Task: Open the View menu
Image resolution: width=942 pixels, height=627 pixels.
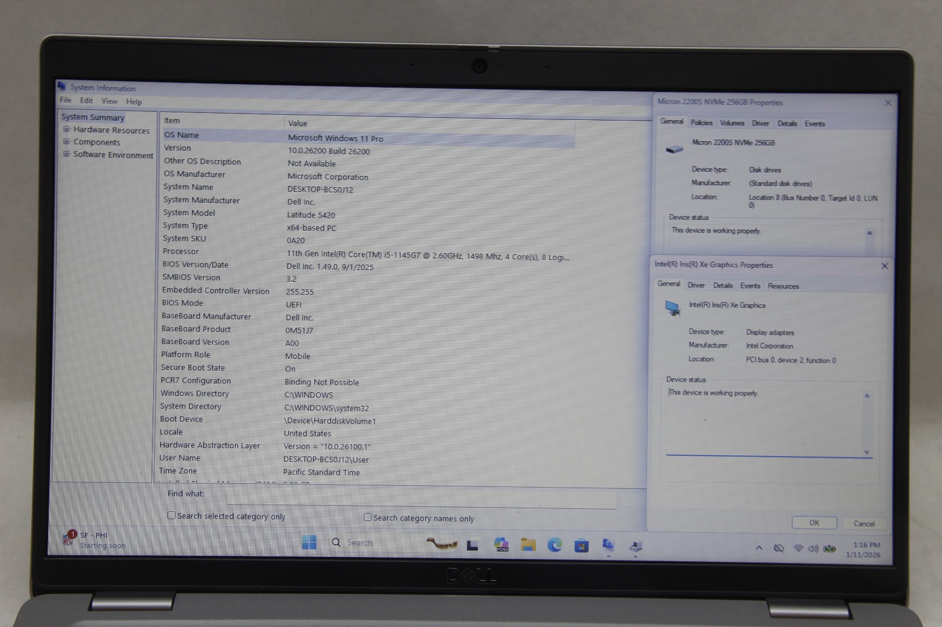Action: 110,101
